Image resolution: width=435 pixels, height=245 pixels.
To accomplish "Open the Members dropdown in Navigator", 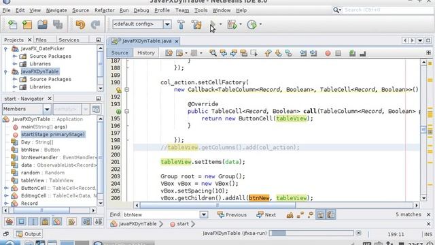I will tap(47, 109).
